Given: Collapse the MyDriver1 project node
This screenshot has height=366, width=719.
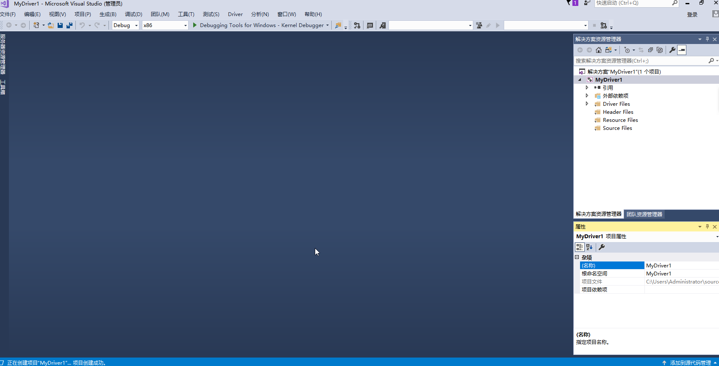Looking at the screenshot, I should coord(580,80).
